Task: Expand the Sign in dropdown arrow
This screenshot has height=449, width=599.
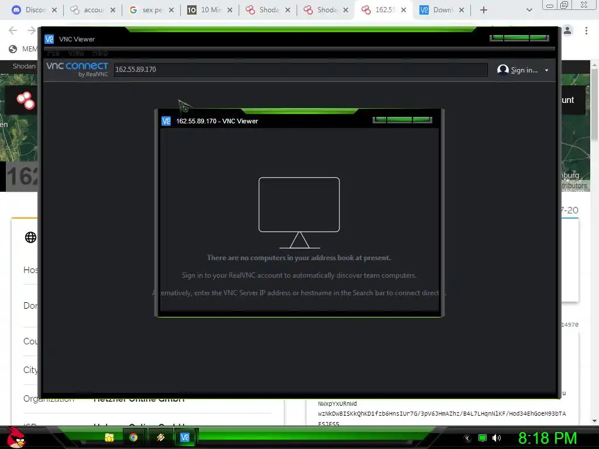Action: click(547, 70)
